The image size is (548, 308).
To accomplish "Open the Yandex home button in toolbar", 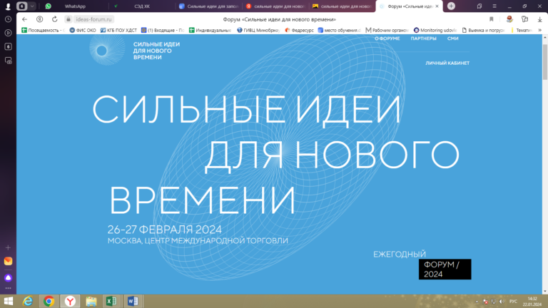I will point(39,19).
